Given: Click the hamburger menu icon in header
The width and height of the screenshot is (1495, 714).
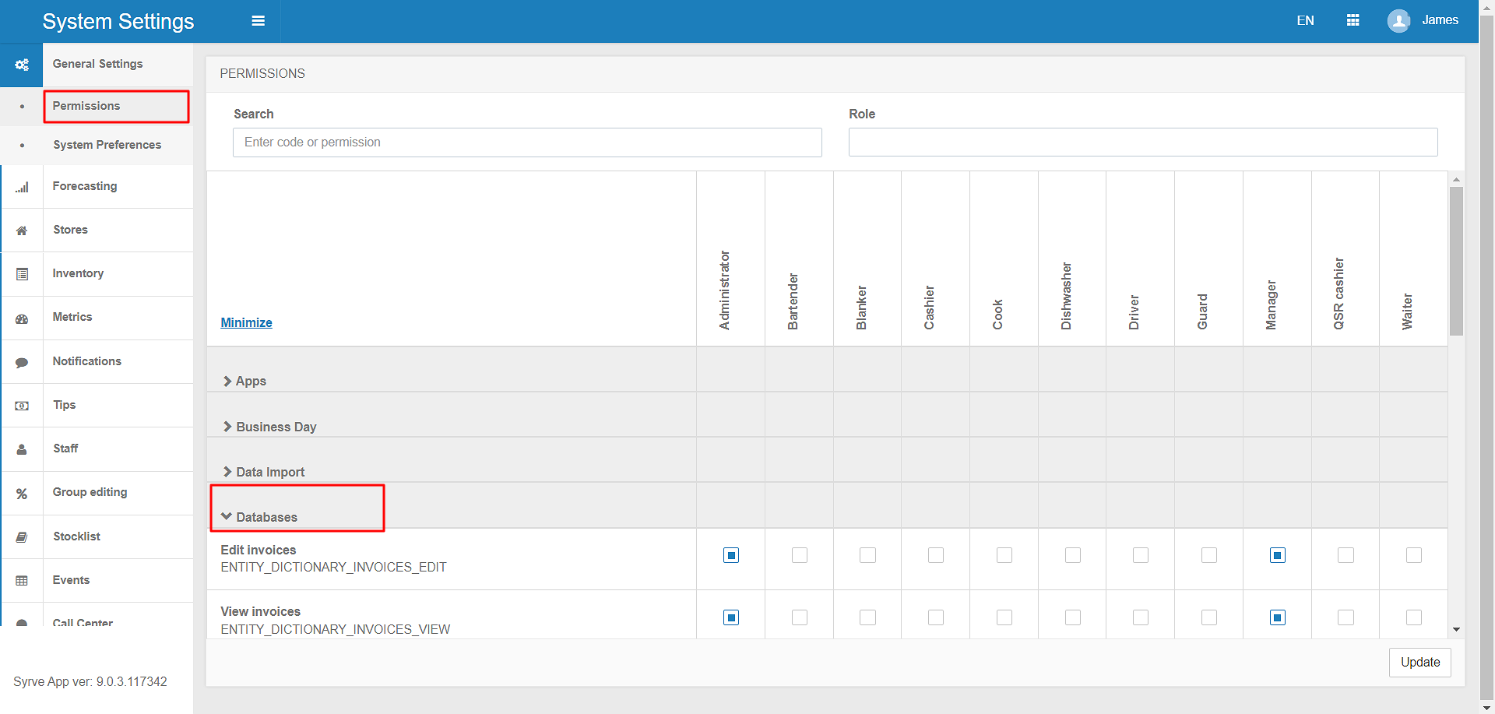Looking at the screenshot, I should click(x=258, y=21).
